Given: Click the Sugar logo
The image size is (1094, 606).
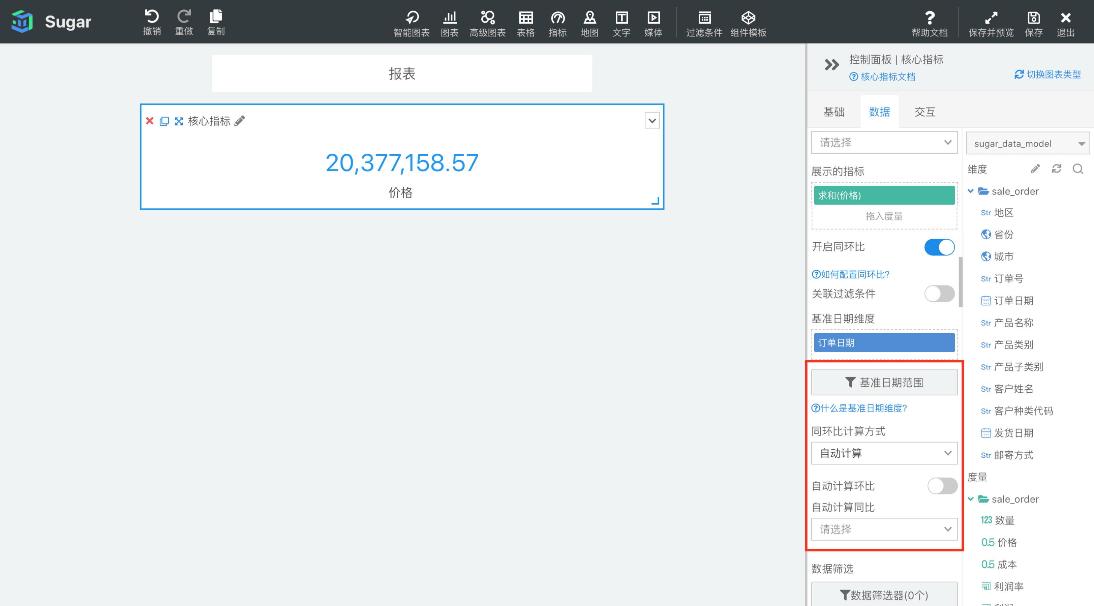Looking at the screenshot, I should tap(22, 21).
